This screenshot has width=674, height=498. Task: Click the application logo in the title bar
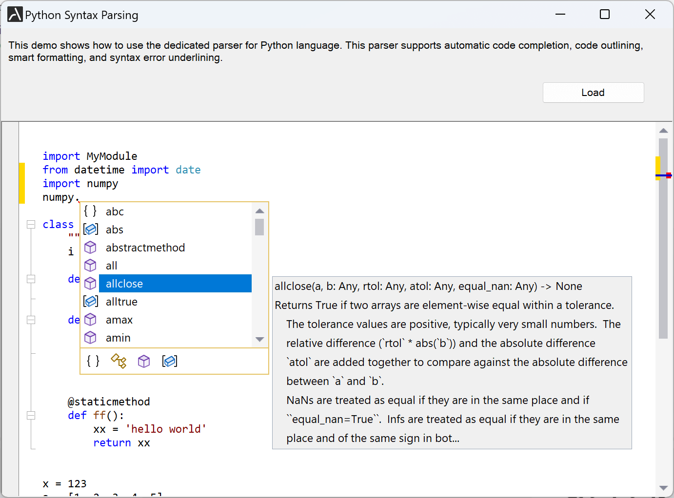[14, 14]
